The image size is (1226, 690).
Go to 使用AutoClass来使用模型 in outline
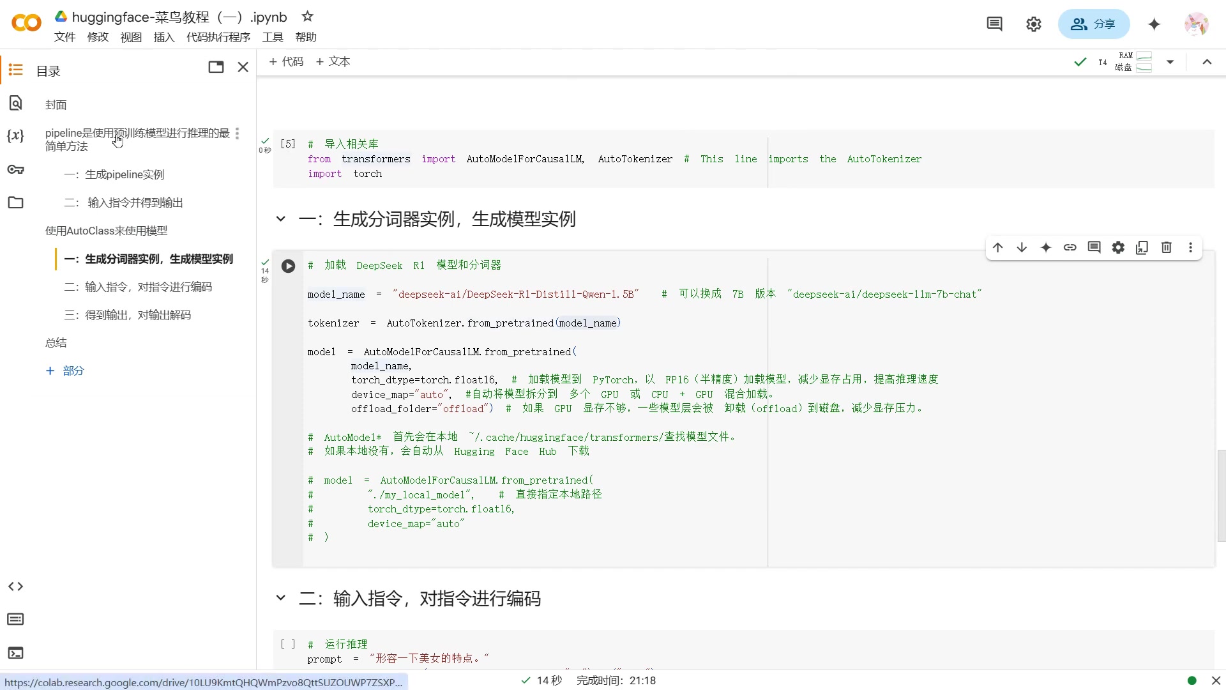(106, 231)
